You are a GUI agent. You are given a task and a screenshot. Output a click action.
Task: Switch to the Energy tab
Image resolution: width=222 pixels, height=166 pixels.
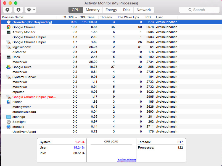click(x=111, y=10)
